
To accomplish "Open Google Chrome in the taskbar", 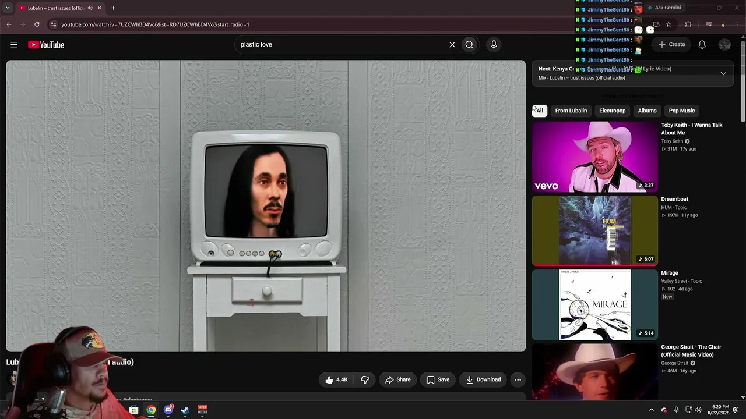I will (151, 410).
